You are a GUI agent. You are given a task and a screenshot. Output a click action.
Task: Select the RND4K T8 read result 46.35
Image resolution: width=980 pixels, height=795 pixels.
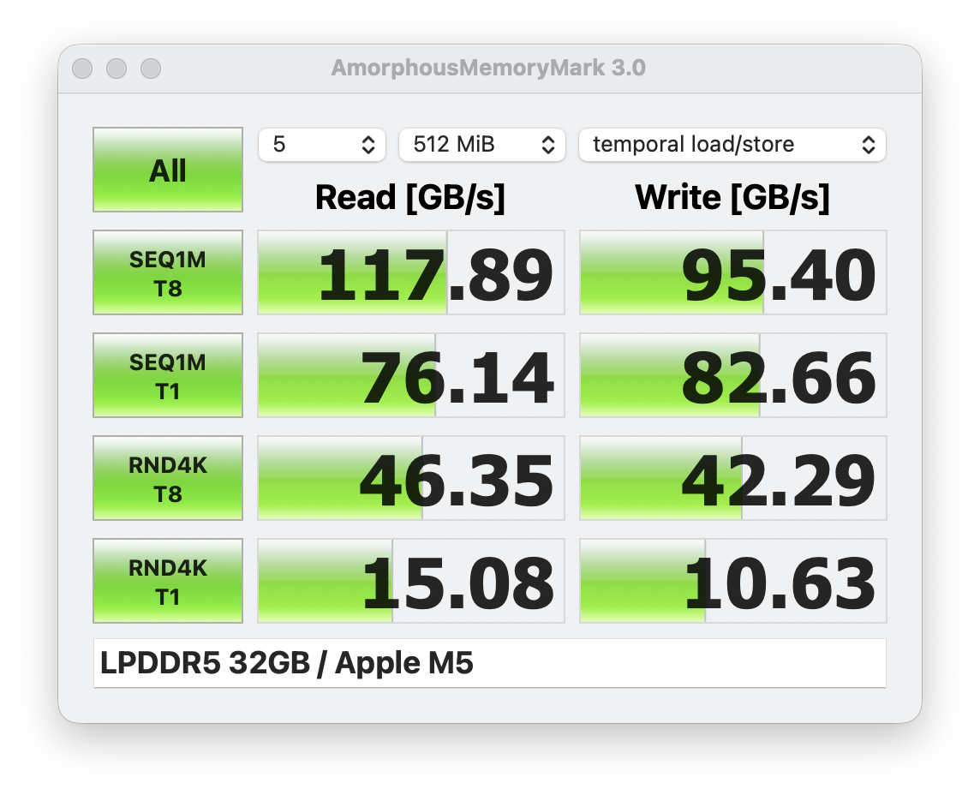(410, 478)
